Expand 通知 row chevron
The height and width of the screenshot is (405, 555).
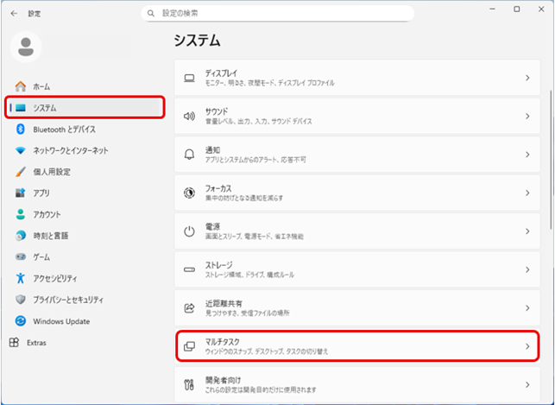click(x=527, y=155)
